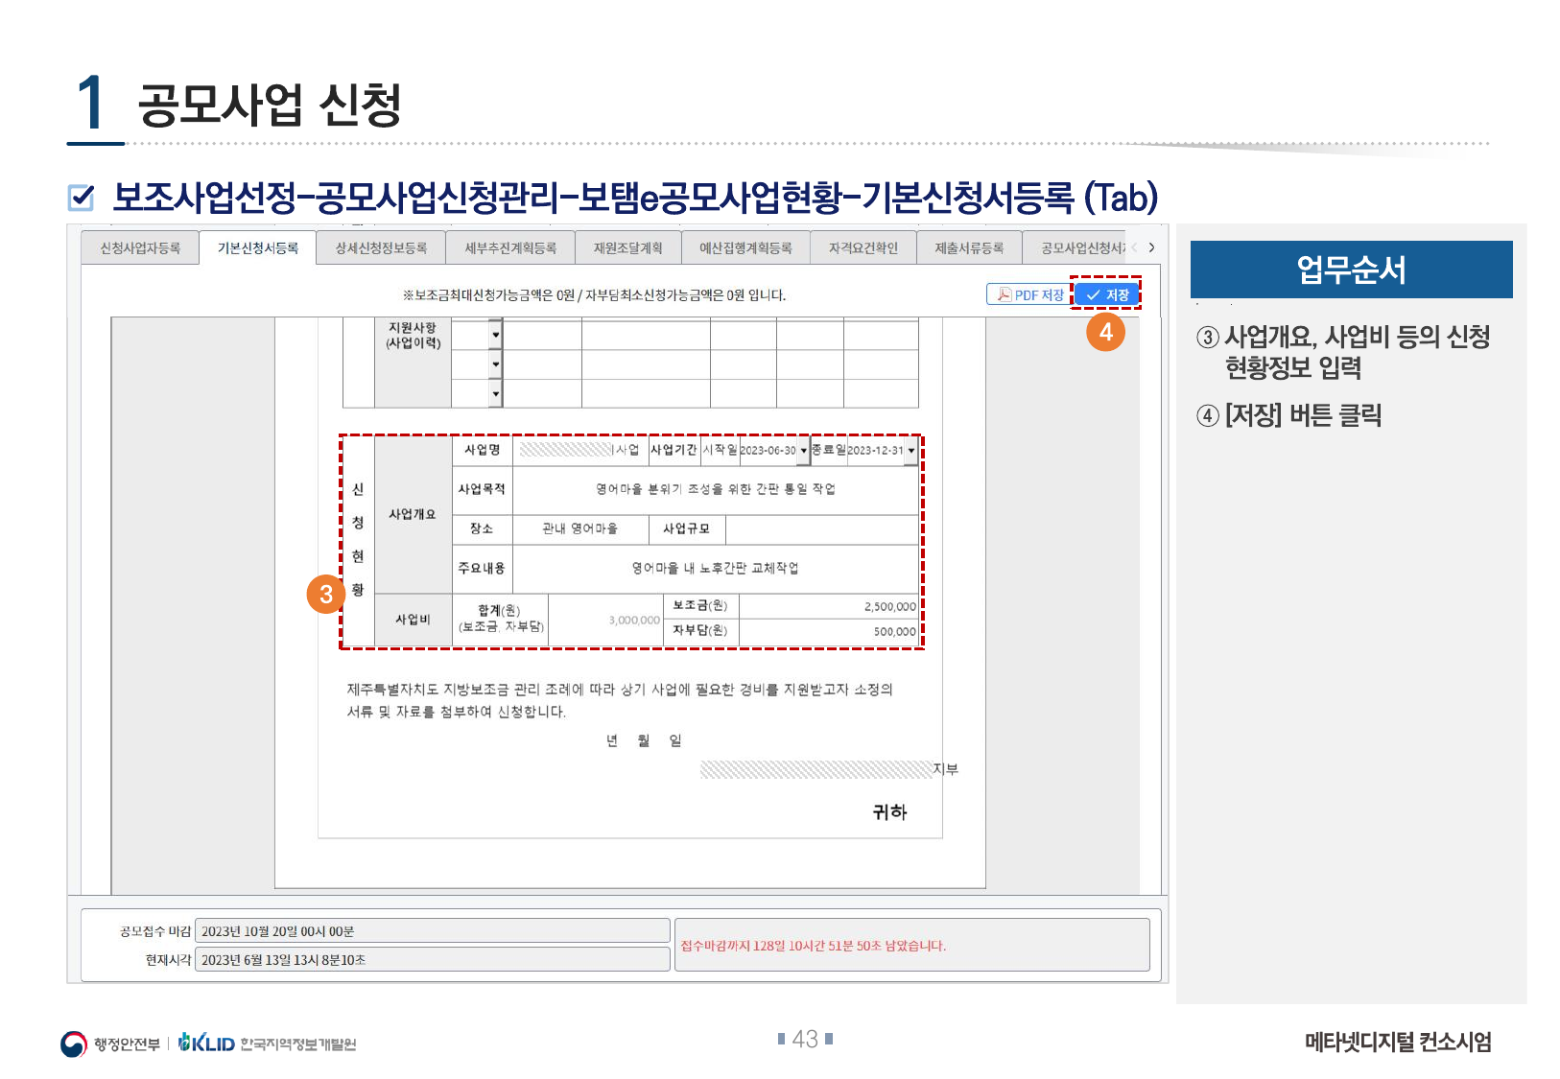This screenshot has width=1560, height=1079.
Task: Open the 신청사업자등록 tab
Action: [x=140, y=247]
